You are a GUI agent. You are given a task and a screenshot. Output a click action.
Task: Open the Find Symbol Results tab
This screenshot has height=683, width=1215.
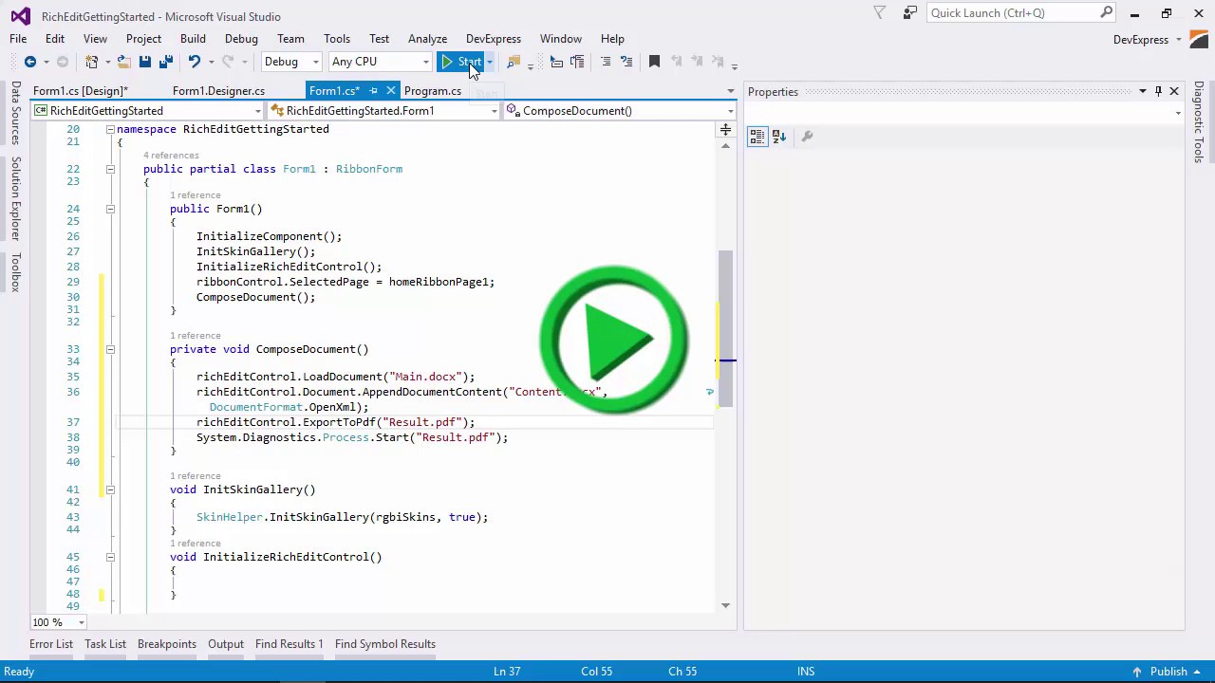(385, 644)
